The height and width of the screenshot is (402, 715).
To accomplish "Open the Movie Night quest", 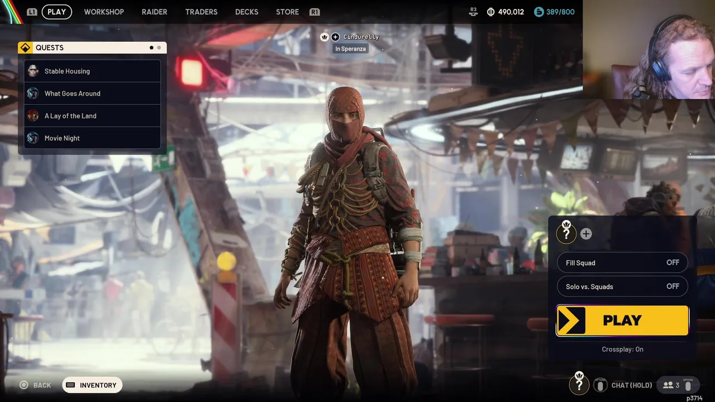I will (x=92, y=138).
